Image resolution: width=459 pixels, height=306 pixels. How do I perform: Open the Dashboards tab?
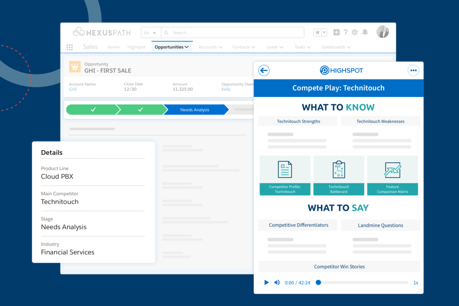(x=333, y=47)
